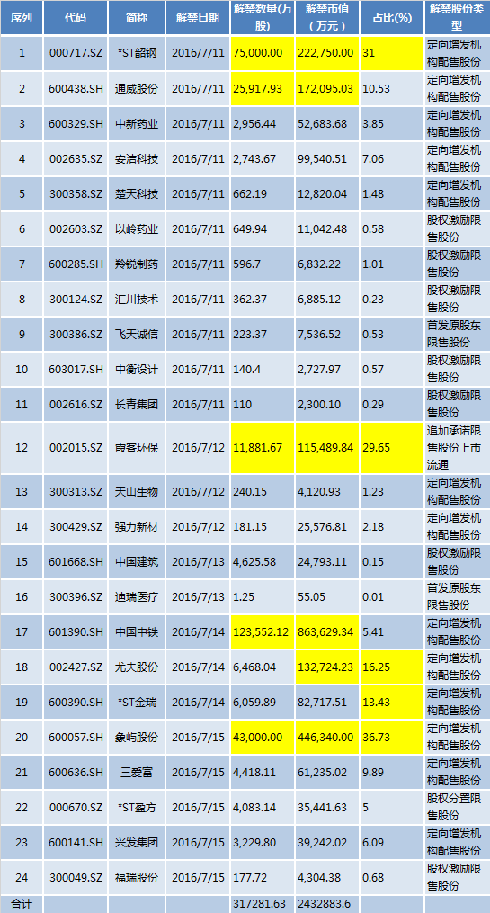The width and height of the screenshot is (490, 913).
Task: Click stock code 600057.SH
Action: coord(75,737)
